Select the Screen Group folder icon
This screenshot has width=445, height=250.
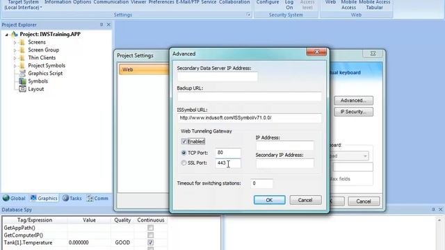tap(22, 50)
